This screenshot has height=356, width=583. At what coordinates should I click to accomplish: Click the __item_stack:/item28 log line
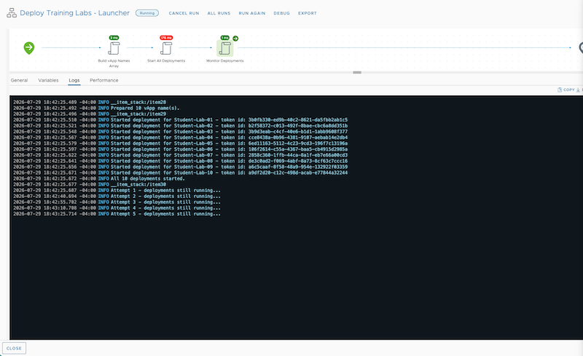[90, 102]
